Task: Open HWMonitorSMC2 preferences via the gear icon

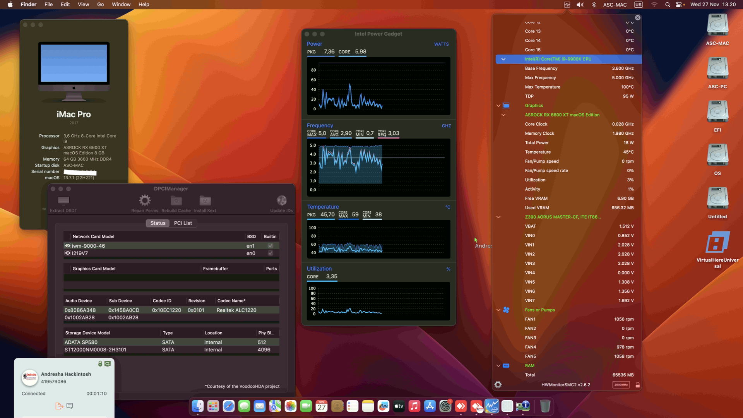Action: pos(498,384)
